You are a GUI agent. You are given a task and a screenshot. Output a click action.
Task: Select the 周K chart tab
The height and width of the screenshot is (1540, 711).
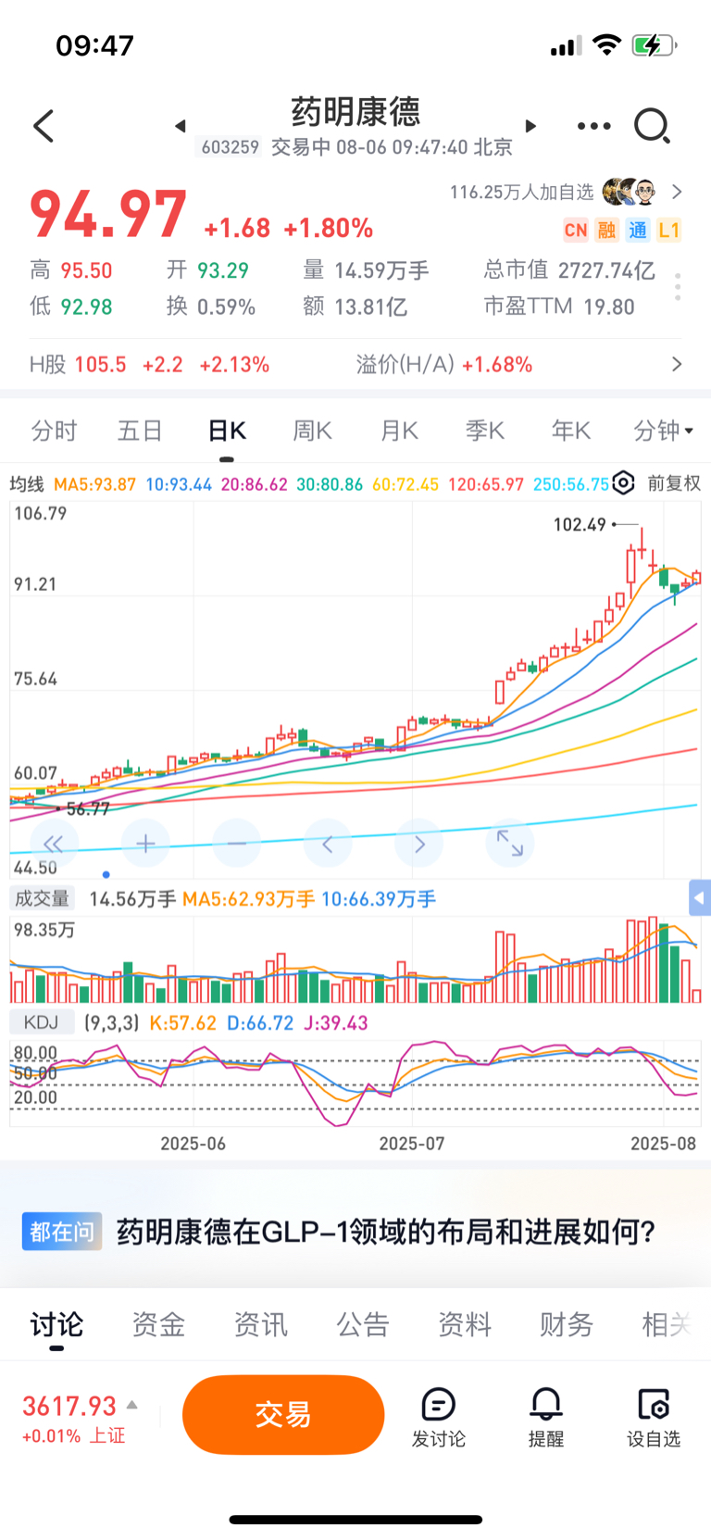312,431
